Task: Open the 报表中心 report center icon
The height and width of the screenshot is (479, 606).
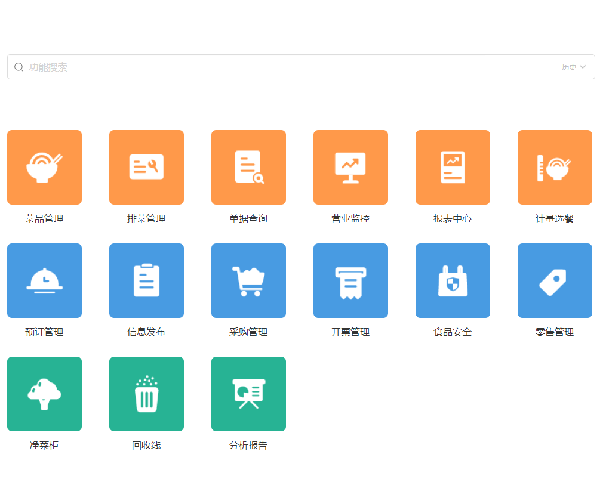Action: click(x=453, y=167)
